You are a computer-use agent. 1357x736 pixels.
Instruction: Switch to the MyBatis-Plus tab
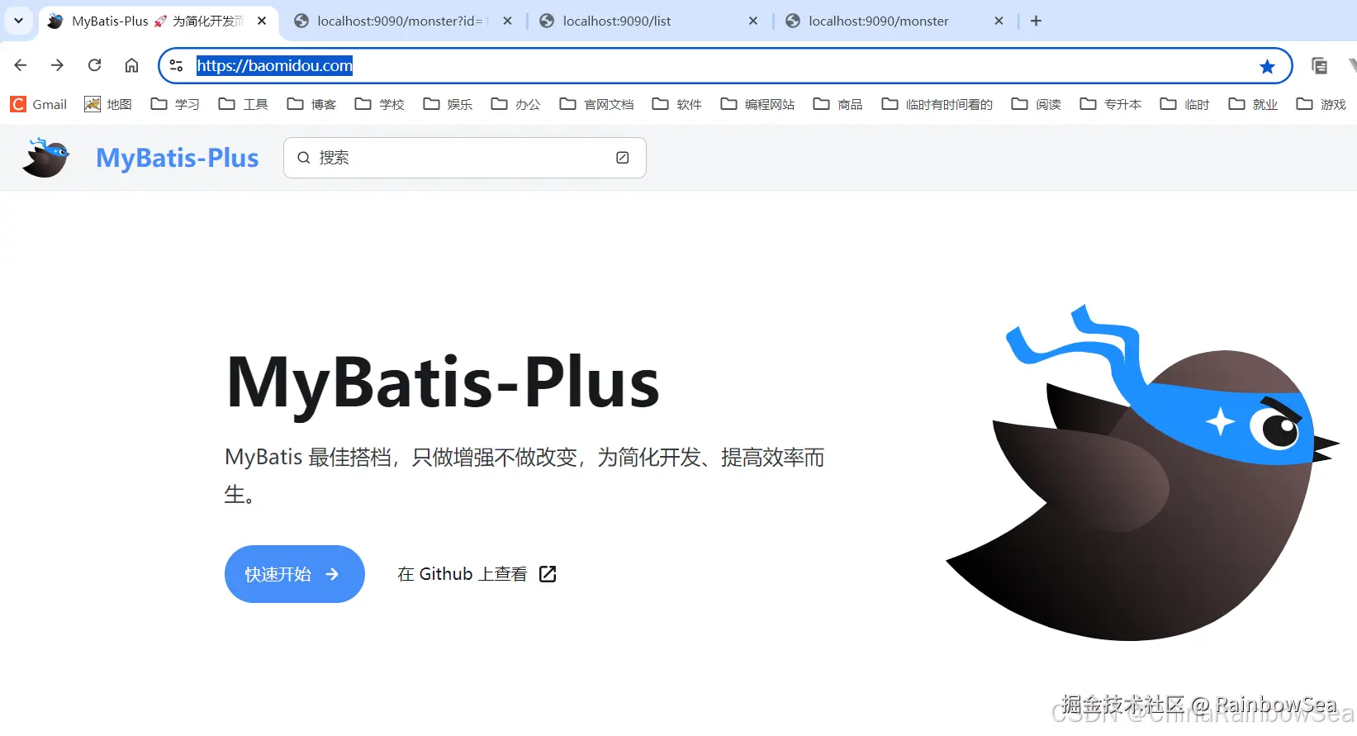[x=157, y=21]
